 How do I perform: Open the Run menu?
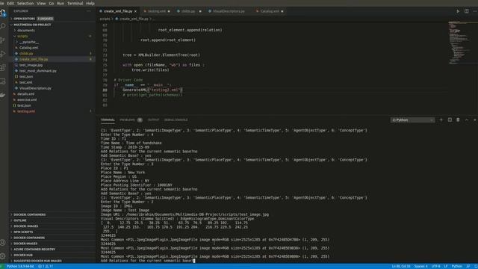click(x=60, y=3)
